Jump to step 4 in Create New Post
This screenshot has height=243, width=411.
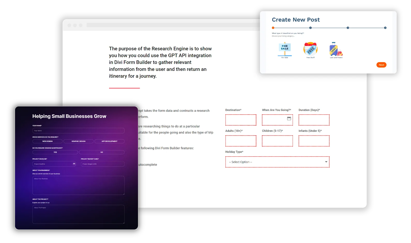385,28
